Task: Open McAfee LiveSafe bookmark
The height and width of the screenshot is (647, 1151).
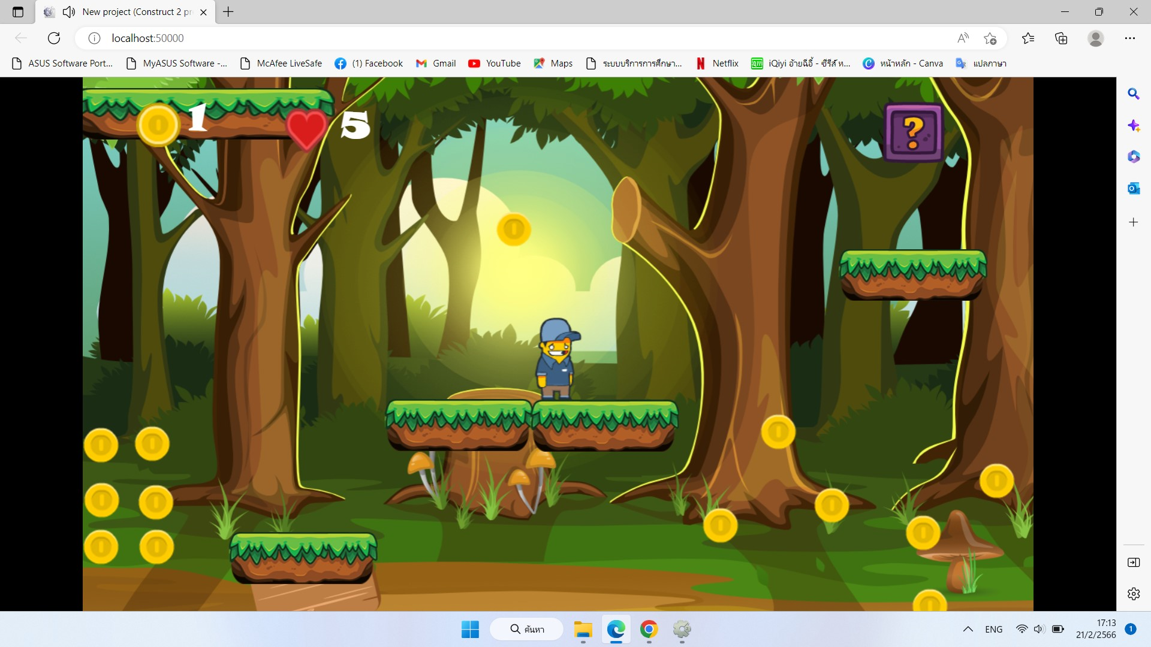Action: click(x=281, y=64)
